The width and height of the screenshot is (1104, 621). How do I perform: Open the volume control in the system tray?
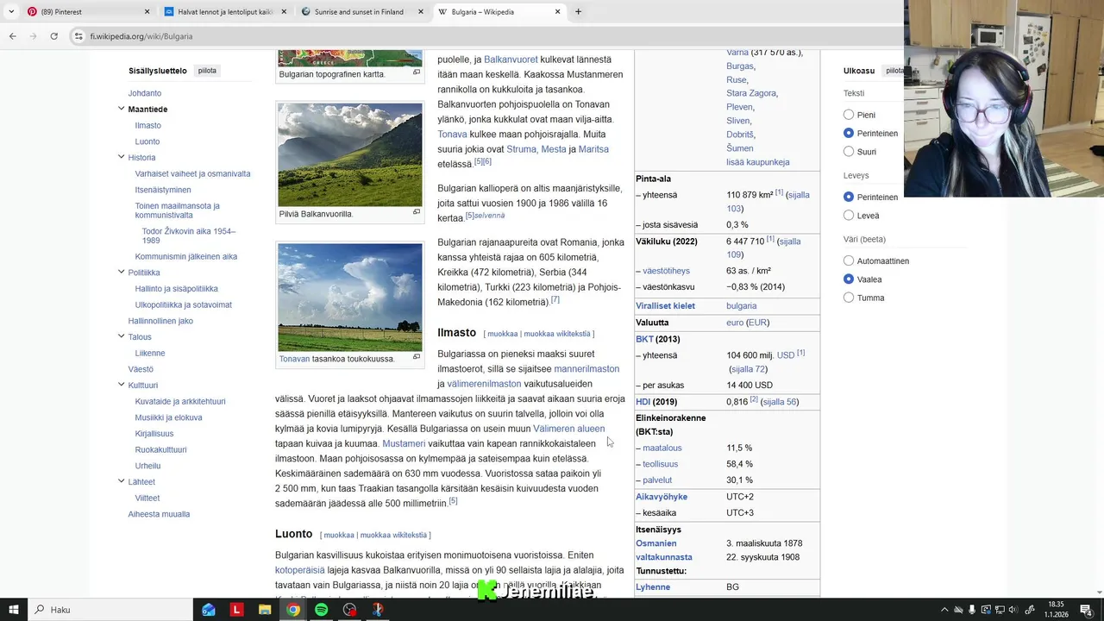tap(1014, 610)
